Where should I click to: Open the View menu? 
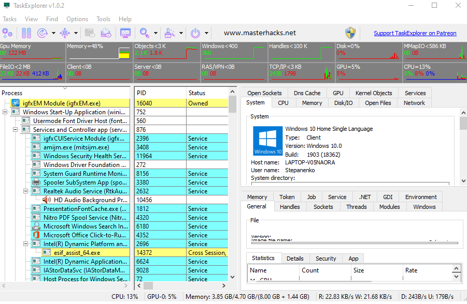pos(31,19)
